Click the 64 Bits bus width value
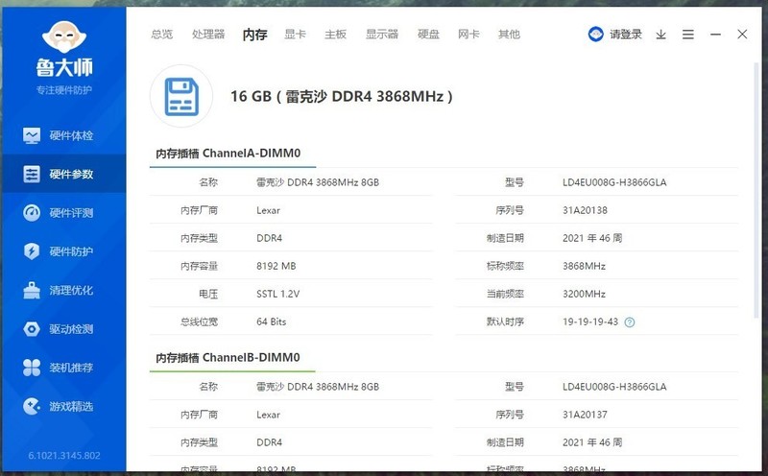Viewport: 768px width, 476px height. coord(272,322)
